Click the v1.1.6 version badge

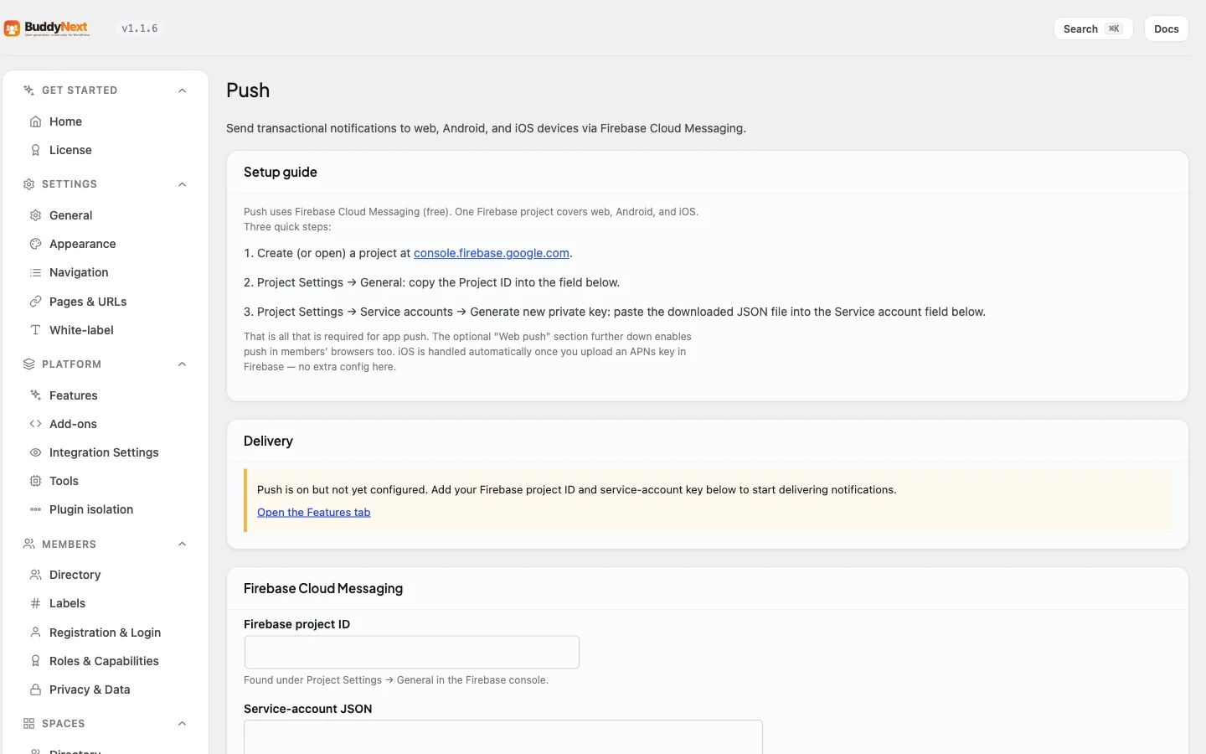pyautogui.click(x=140, y=28)
